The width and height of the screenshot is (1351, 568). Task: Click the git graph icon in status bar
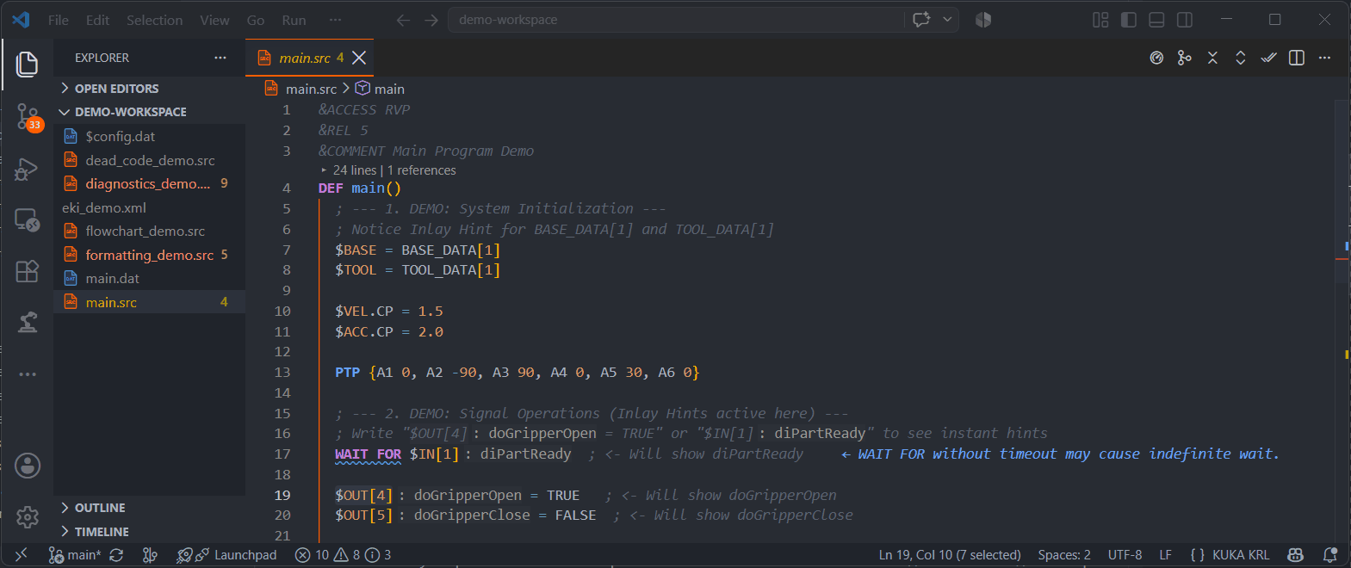[x=150, y=555]
